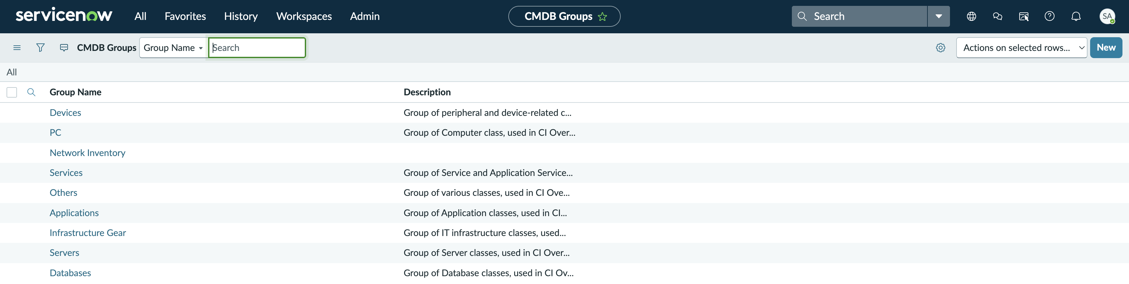Open the Network Inventory group record
1129x284 pixels.
pos(87,153)
